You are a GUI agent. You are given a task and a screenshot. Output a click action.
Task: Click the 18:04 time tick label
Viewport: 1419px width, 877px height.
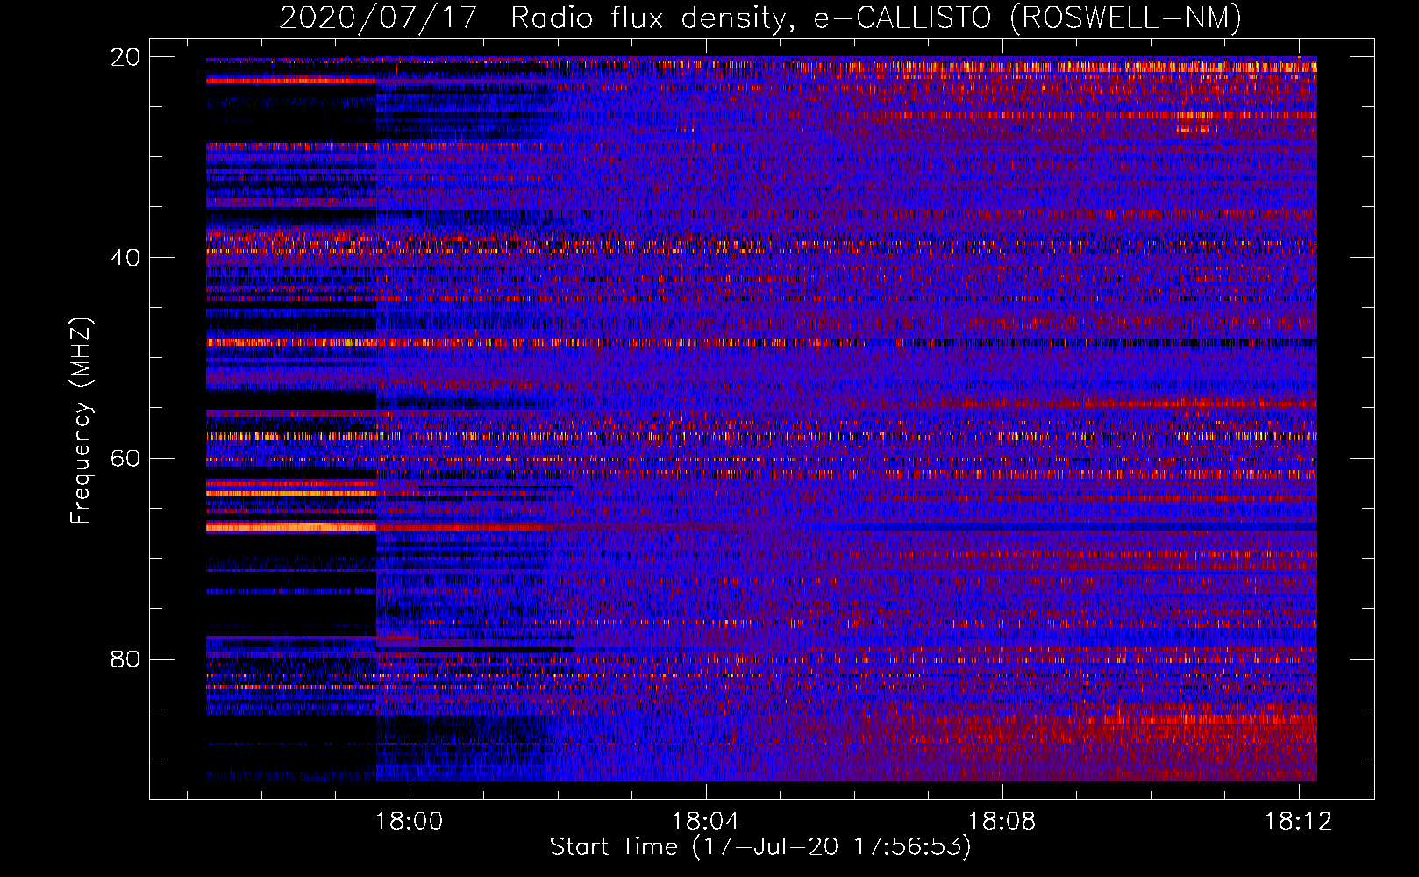[x=706, y=821]
